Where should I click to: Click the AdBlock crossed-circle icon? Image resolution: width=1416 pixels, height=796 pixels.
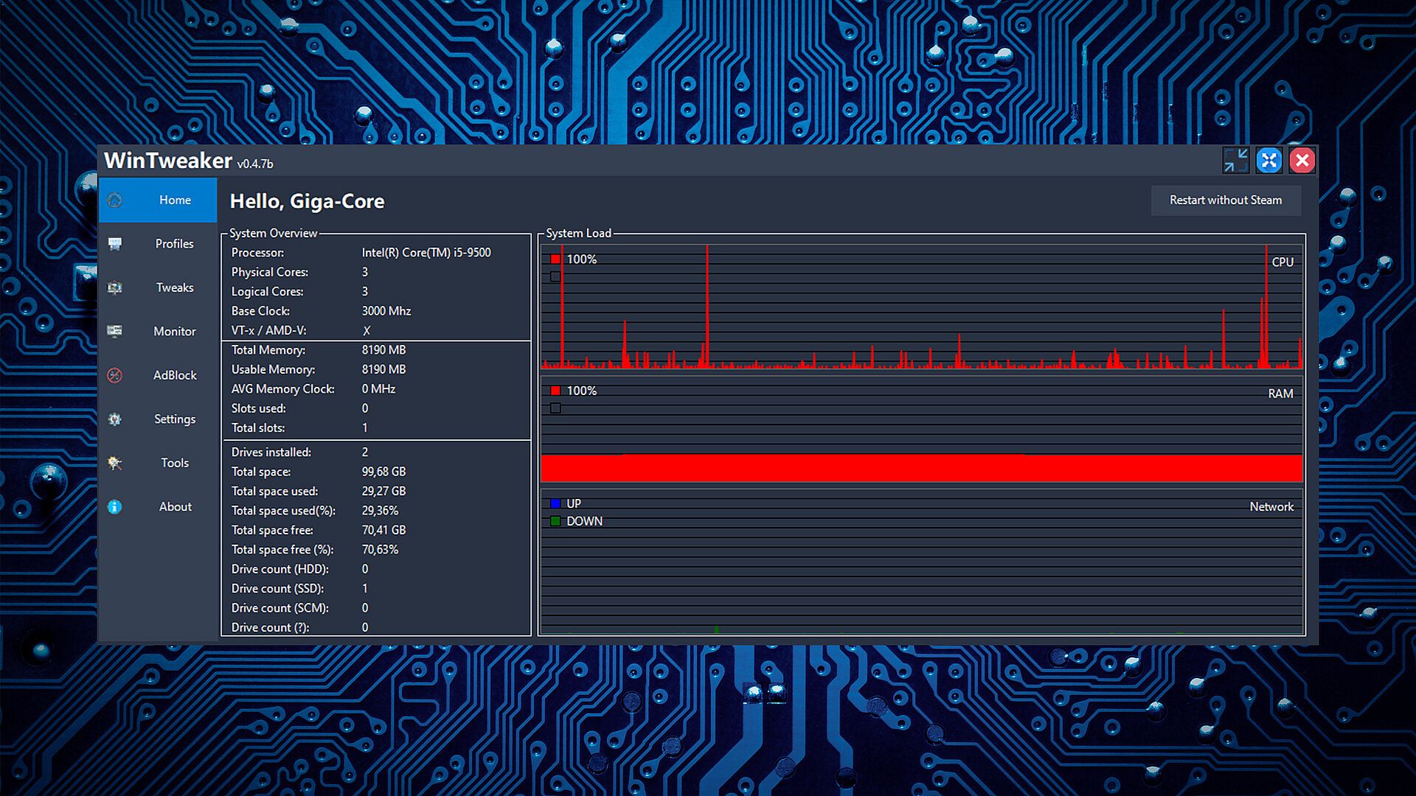[115, 375]
